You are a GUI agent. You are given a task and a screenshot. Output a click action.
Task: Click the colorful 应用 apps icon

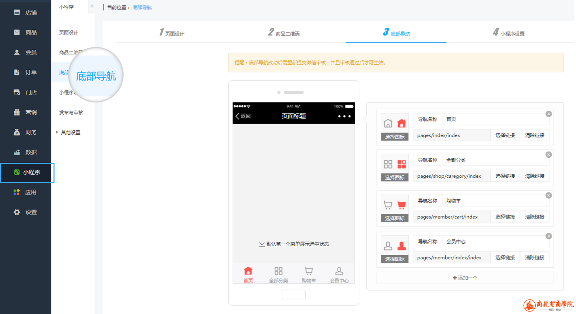(x=17, y=192)
